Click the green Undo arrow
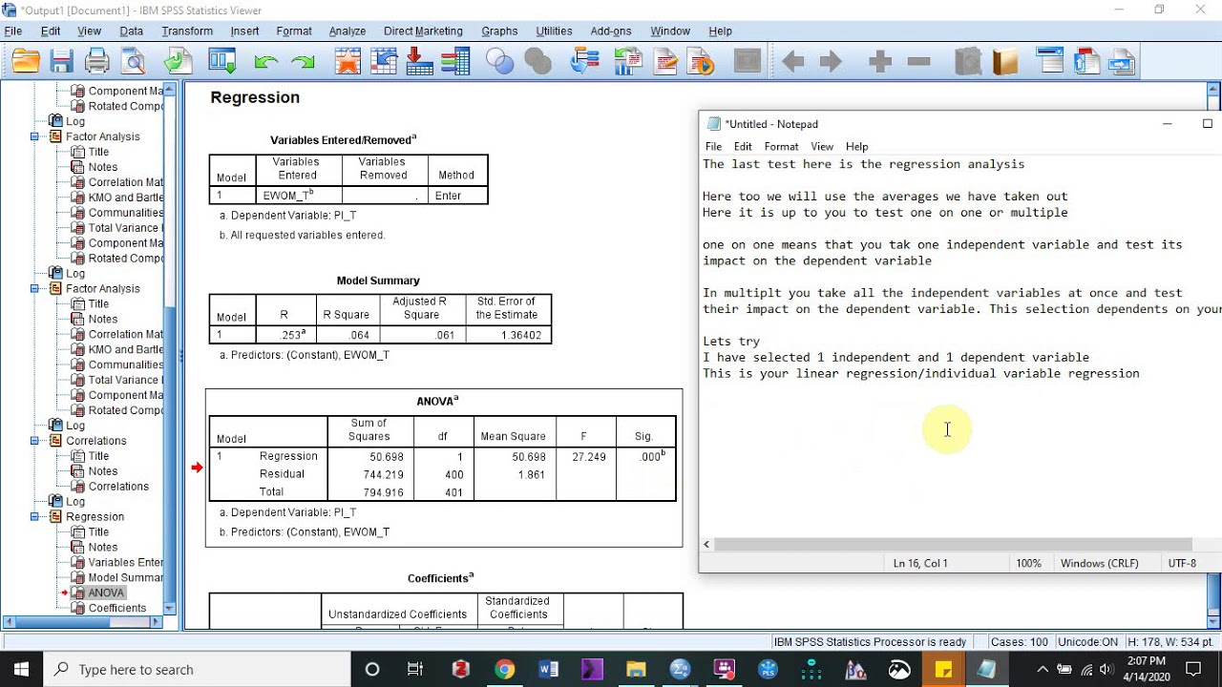 tap(266, 63)
